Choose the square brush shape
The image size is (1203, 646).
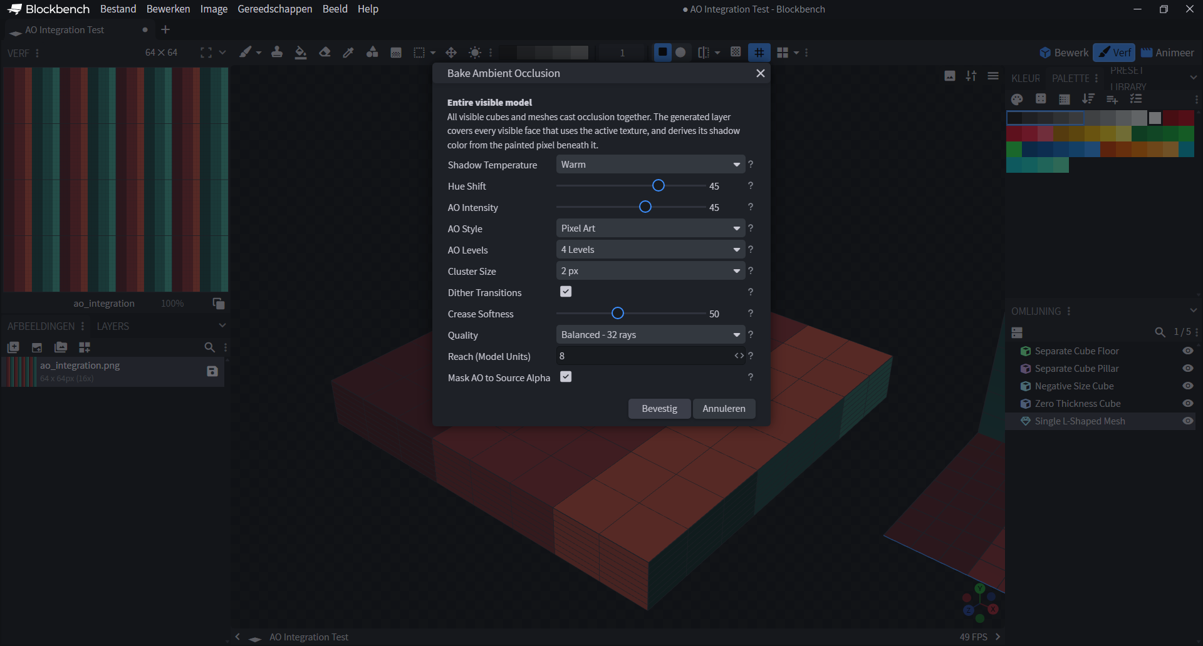pyautogui.click(x=662, y=53)
